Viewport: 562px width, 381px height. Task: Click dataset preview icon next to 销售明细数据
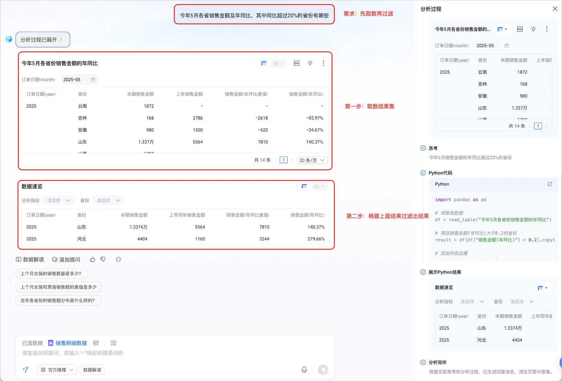point(96,343)
